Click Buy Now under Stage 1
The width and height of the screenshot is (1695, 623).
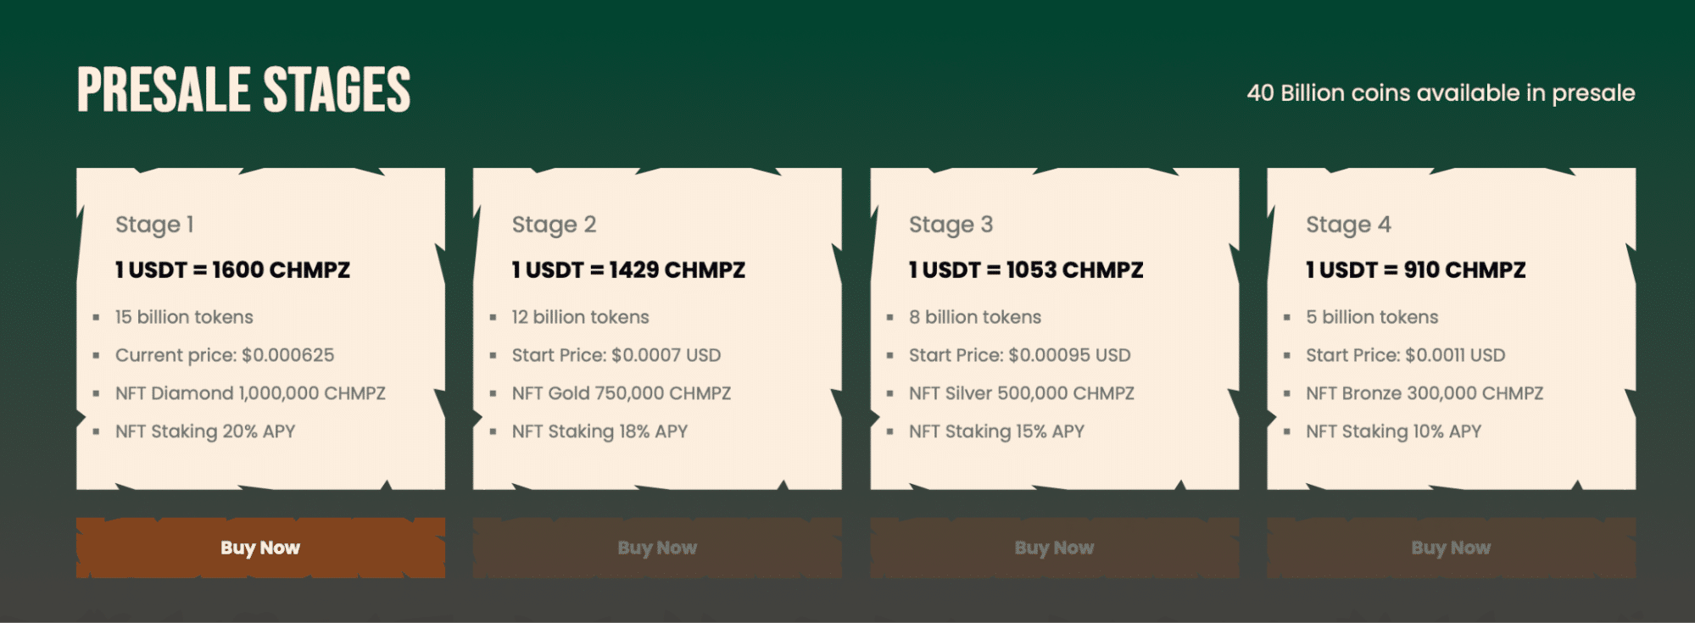(x=260, y=548)
